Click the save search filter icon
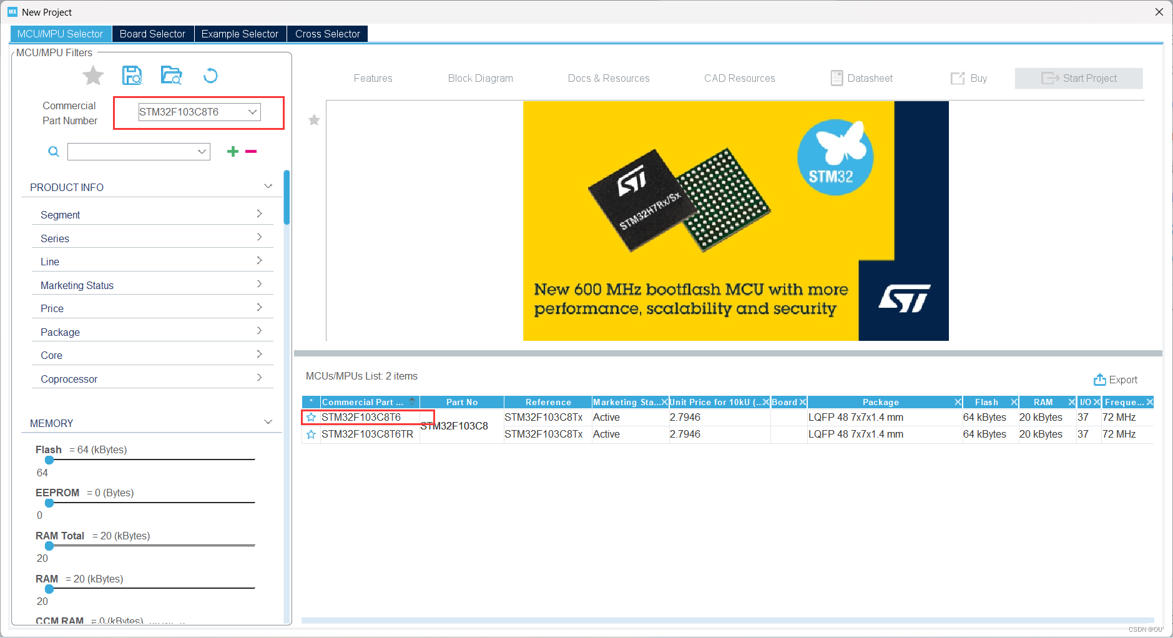 pyautogui.click(x=132, y=76)
